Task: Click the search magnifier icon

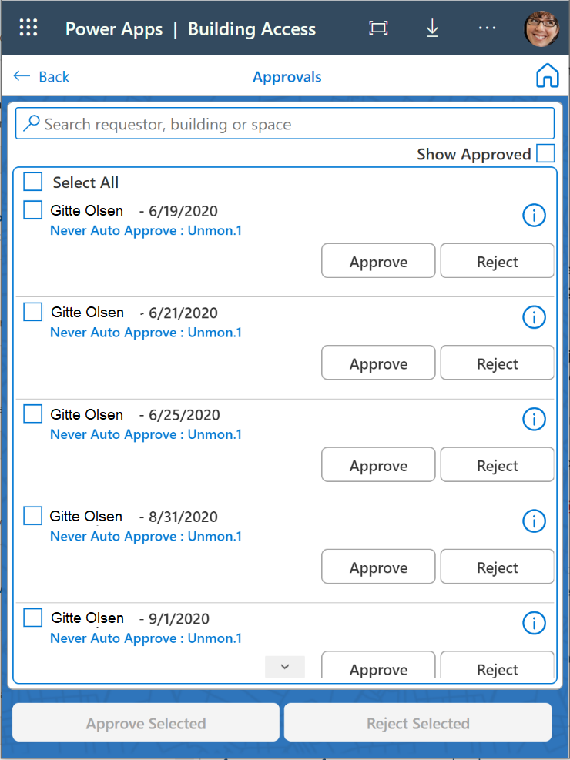Action: pyautogui.click(x=31, y=123)
